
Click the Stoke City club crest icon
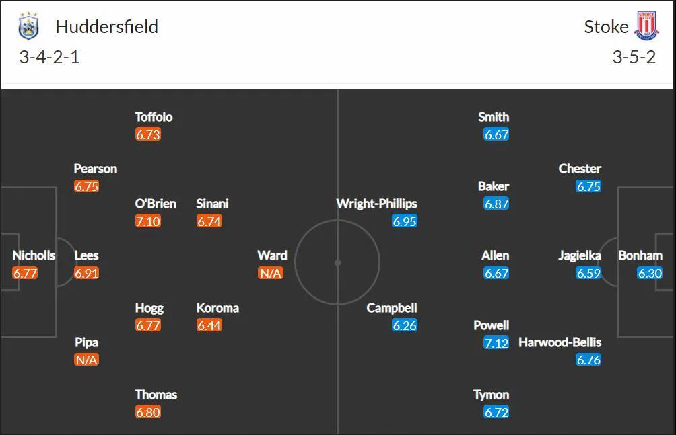tap(646, 26)
